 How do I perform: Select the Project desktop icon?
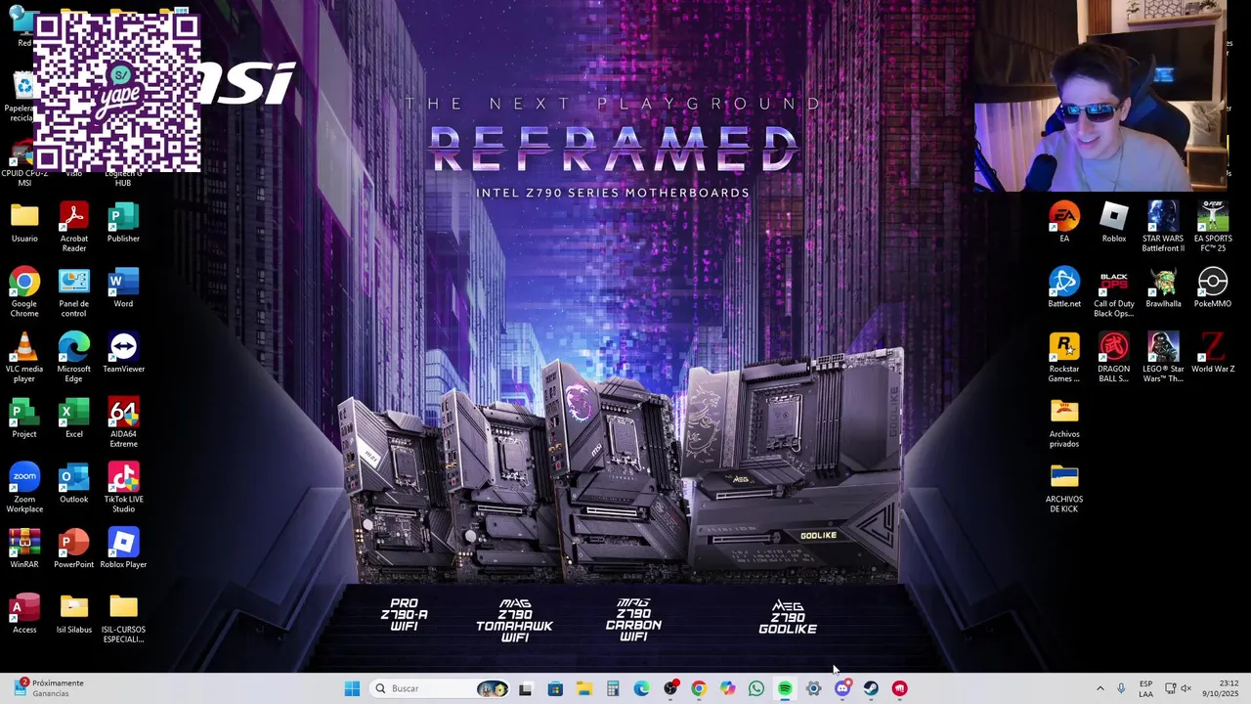coord(24,418)
